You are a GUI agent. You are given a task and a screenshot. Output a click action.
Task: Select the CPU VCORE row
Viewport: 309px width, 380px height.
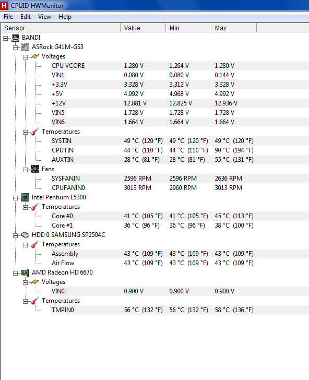[x=180, y=66]
